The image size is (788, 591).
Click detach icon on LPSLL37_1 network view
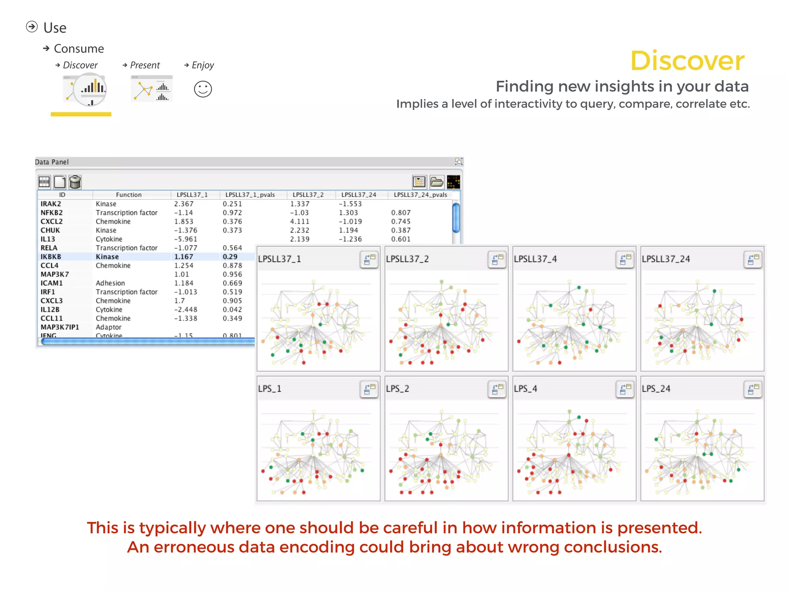click(369, 259)
